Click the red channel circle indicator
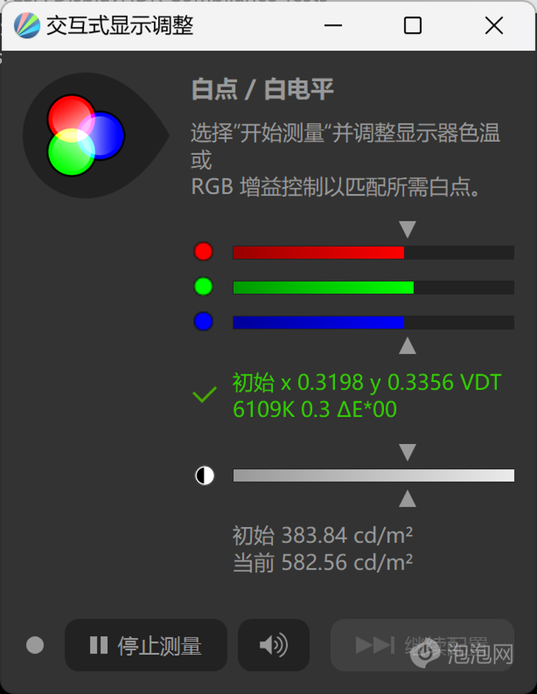The image size is (537, 694). pos(204,251)
